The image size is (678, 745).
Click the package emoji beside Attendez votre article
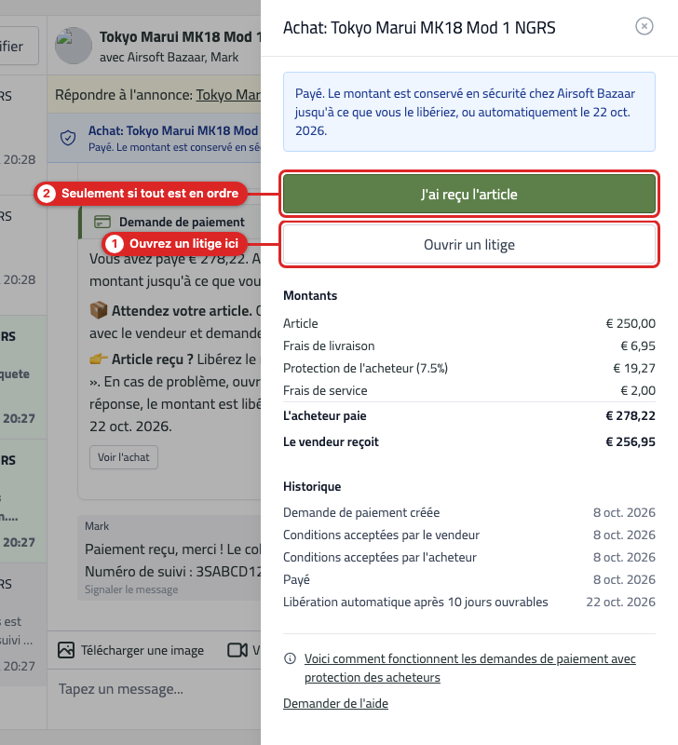point(99,311)
